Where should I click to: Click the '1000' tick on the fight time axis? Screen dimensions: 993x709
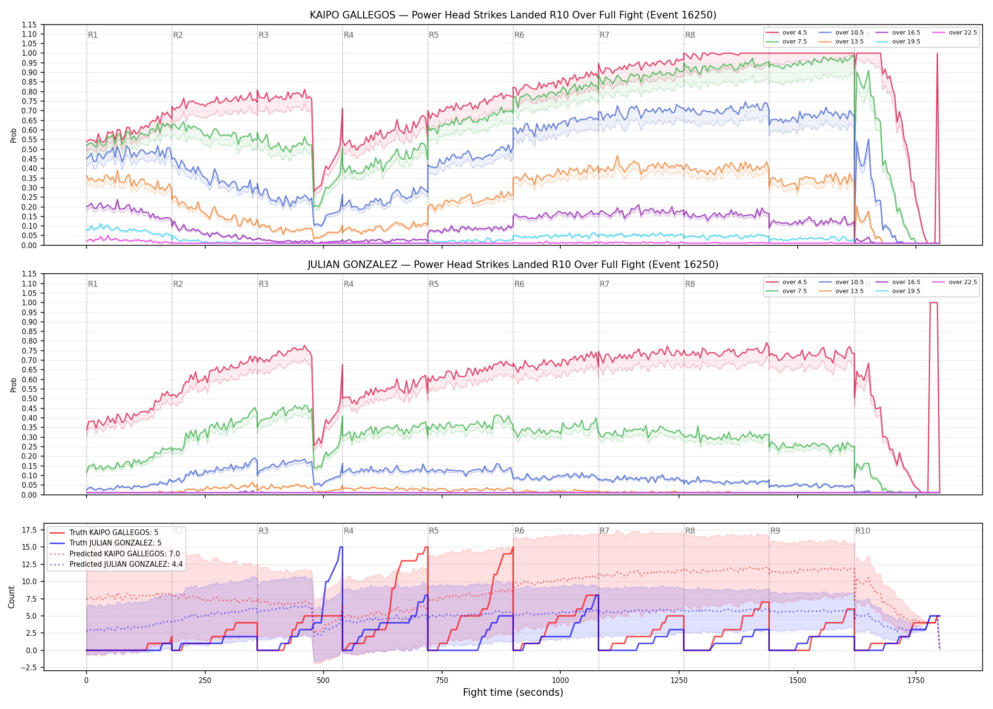pyautogui.click(x=560, y=681)
